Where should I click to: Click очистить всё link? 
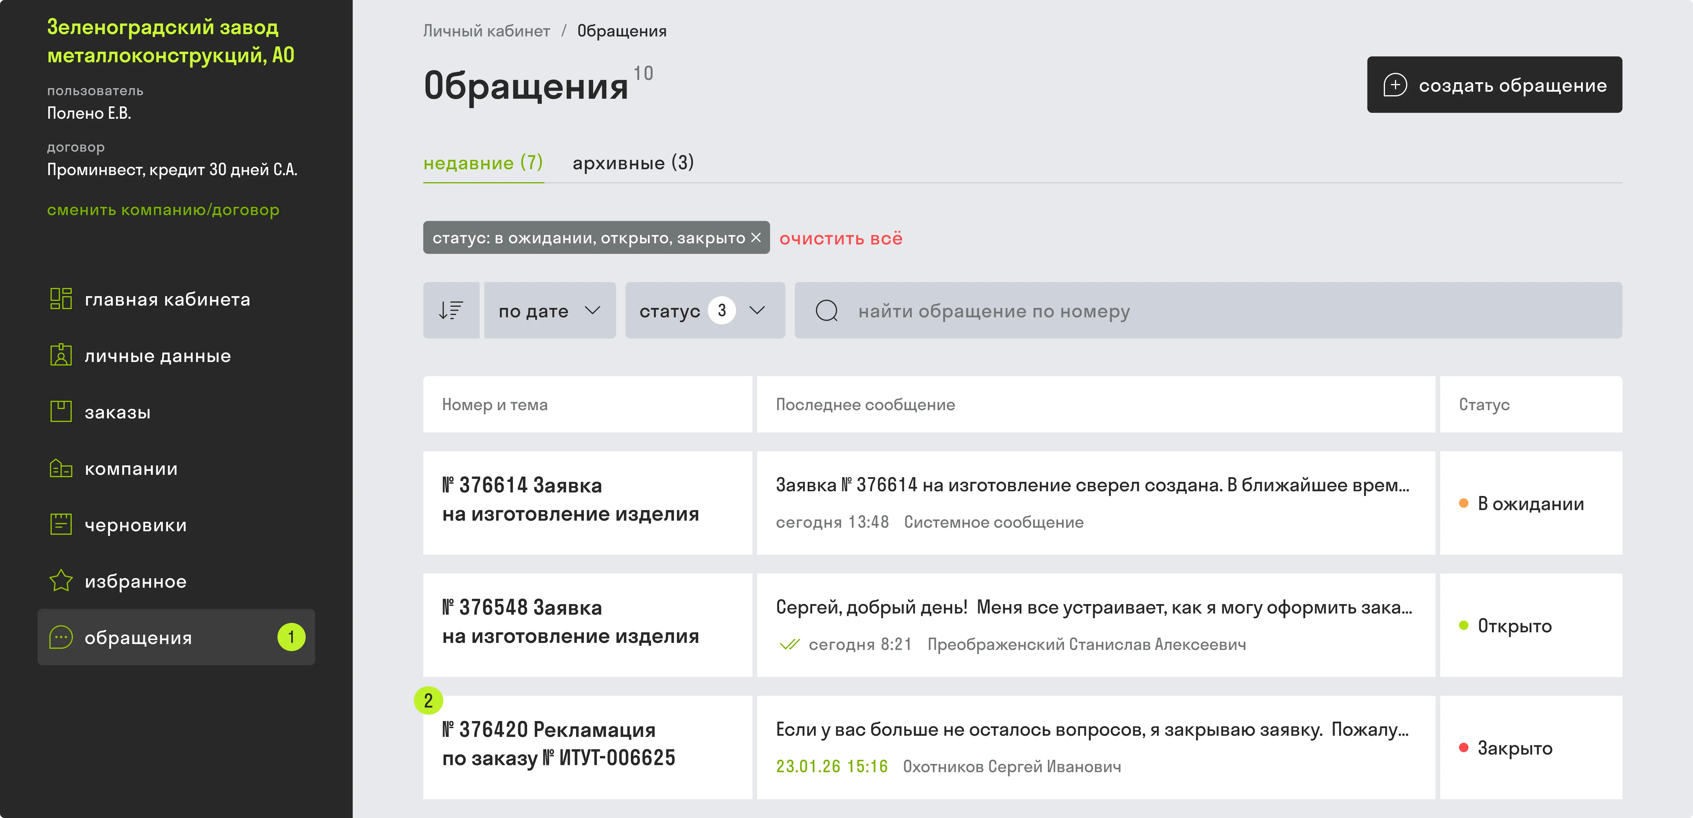tap(841, 239)
